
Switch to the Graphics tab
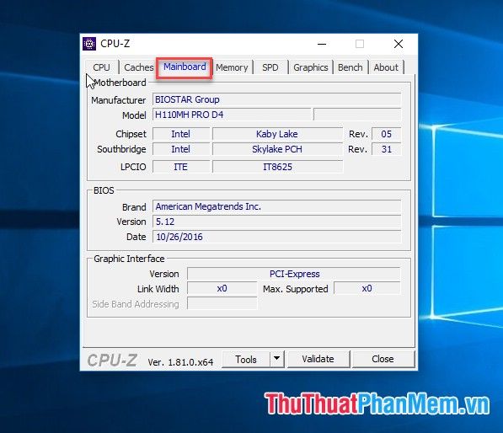click(311, 67)
